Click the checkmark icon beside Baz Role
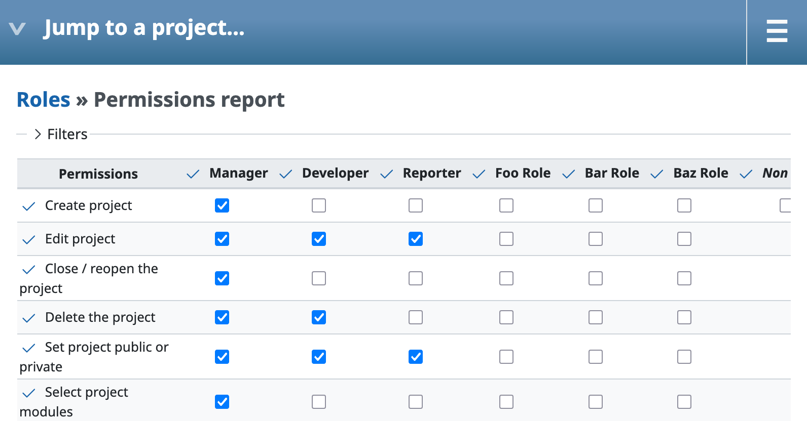Image resolution: width=807 pixels, height=421 pixels. (x=657, y=175)
